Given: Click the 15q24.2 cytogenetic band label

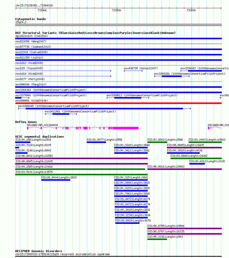Looking at the screenshot, I should pos(21,22).
